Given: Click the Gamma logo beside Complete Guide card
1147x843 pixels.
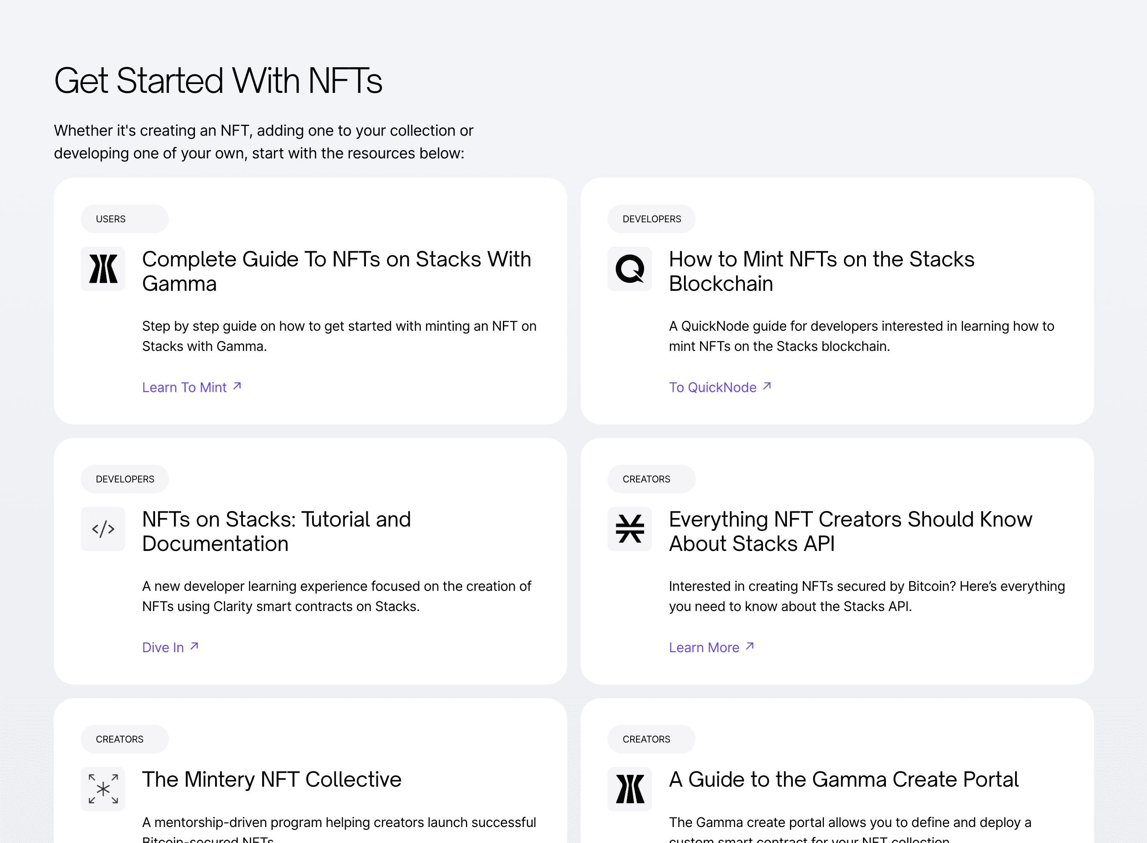Looking at the screenshot, I should click(103, 269).
